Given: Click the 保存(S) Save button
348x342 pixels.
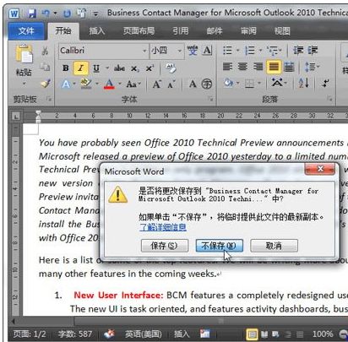Looking at the screenshot, I should pos(165,246).
